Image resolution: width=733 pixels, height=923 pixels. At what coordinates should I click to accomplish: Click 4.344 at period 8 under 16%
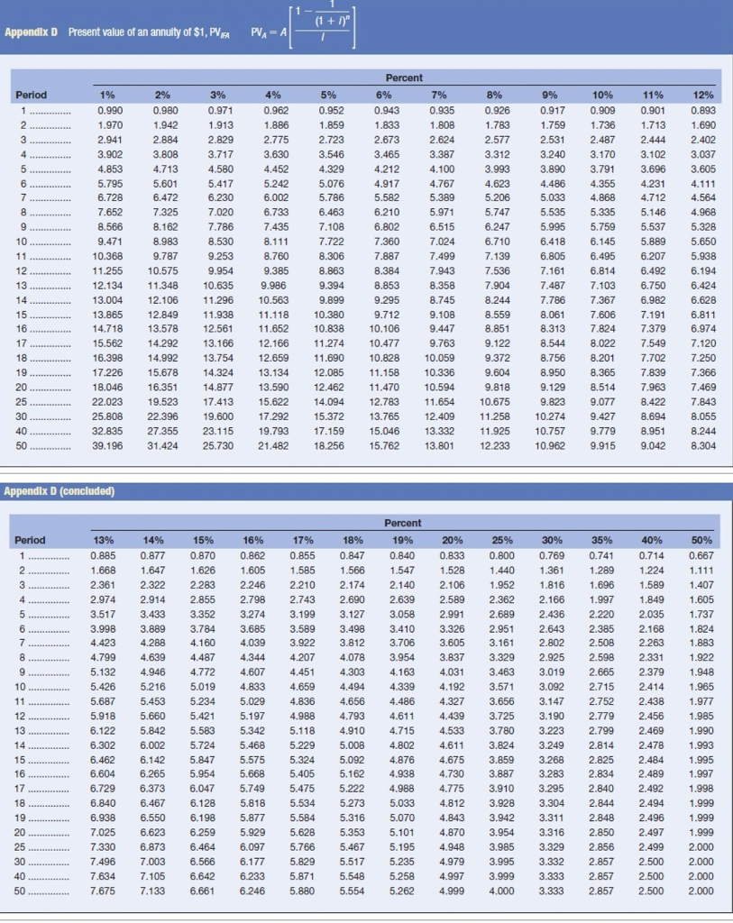[252, 657]
